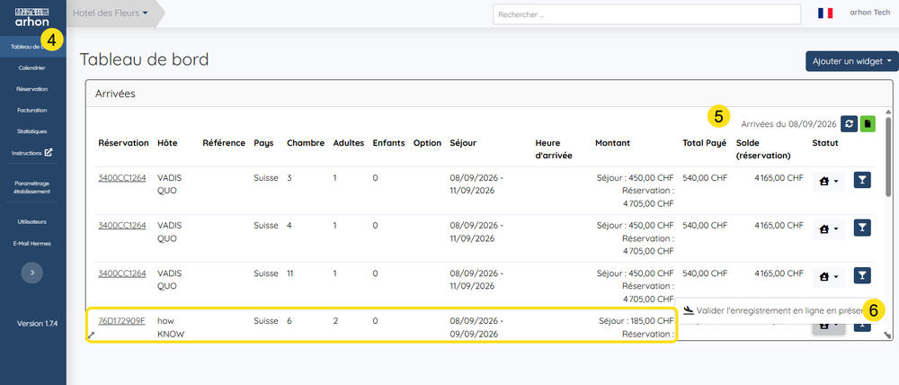
Task: Open Utilisateurs in the sidebar
Action: point(32,221)
